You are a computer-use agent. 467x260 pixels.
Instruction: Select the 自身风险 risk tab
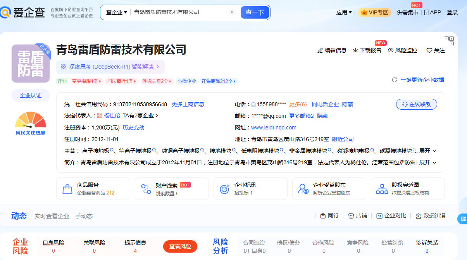53,246
